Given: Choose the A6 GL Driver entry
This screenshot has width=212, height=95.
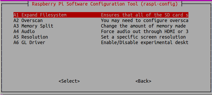Looking at the screenshot, I should [101, 43].
